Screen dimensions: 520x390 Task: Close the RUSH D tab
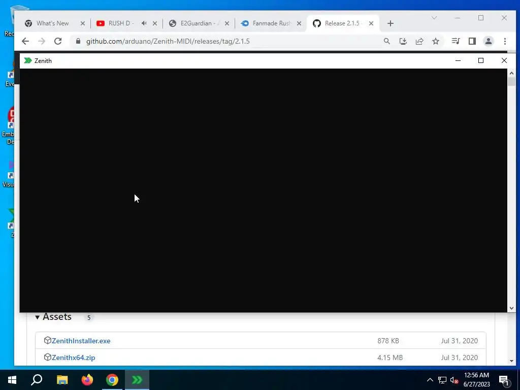tap(155, 23)
